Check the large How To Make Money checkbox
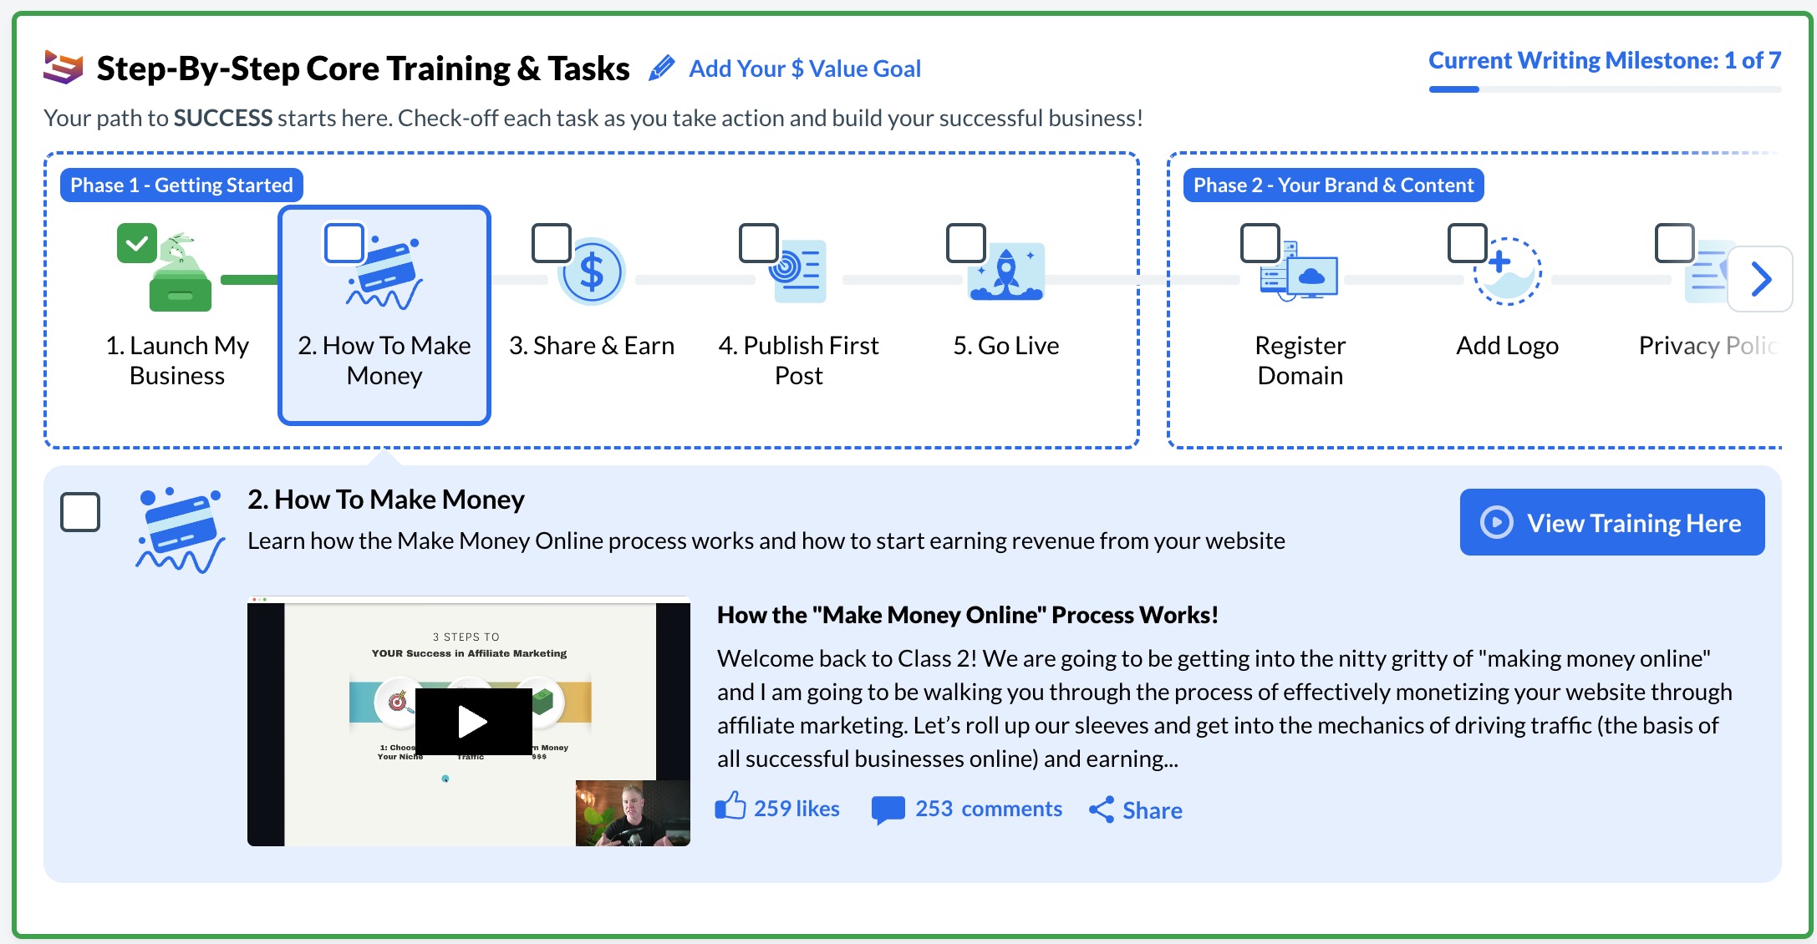This screenshot has width=1817, height=944. [x=80, y=512]
